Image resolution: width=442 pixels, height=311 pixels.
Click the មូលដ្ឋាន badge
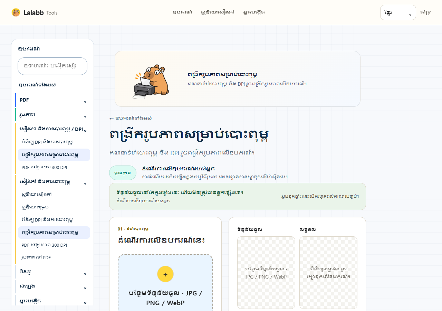[x=123, y=173]
